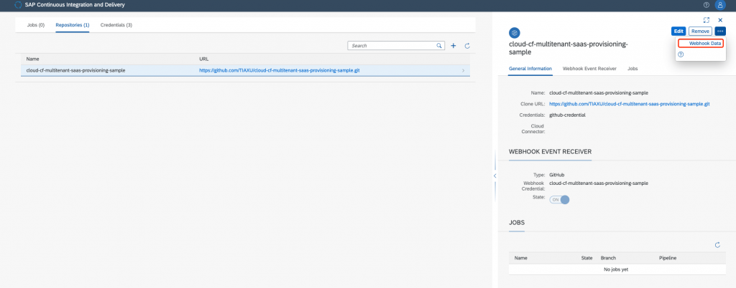This screenshot has width=736, height=288.
Task: Click the search magnifier icon
Action: click(x=439, y=46)
